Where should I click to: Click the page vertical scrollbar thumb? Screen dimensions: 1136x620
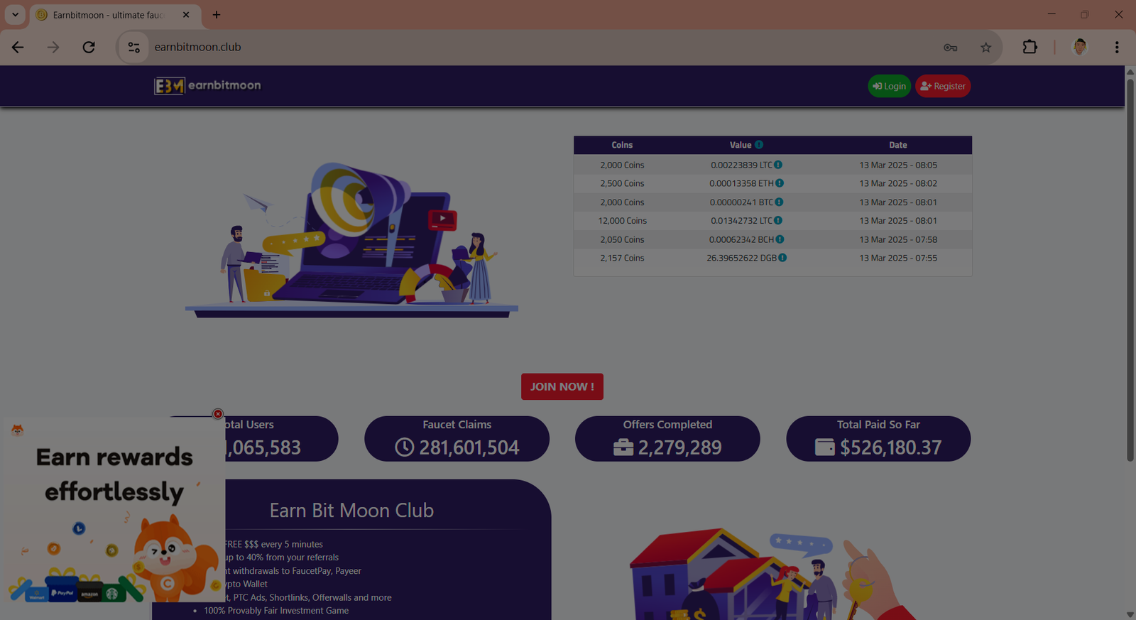pyautogui.click(x=1130, y=270)
